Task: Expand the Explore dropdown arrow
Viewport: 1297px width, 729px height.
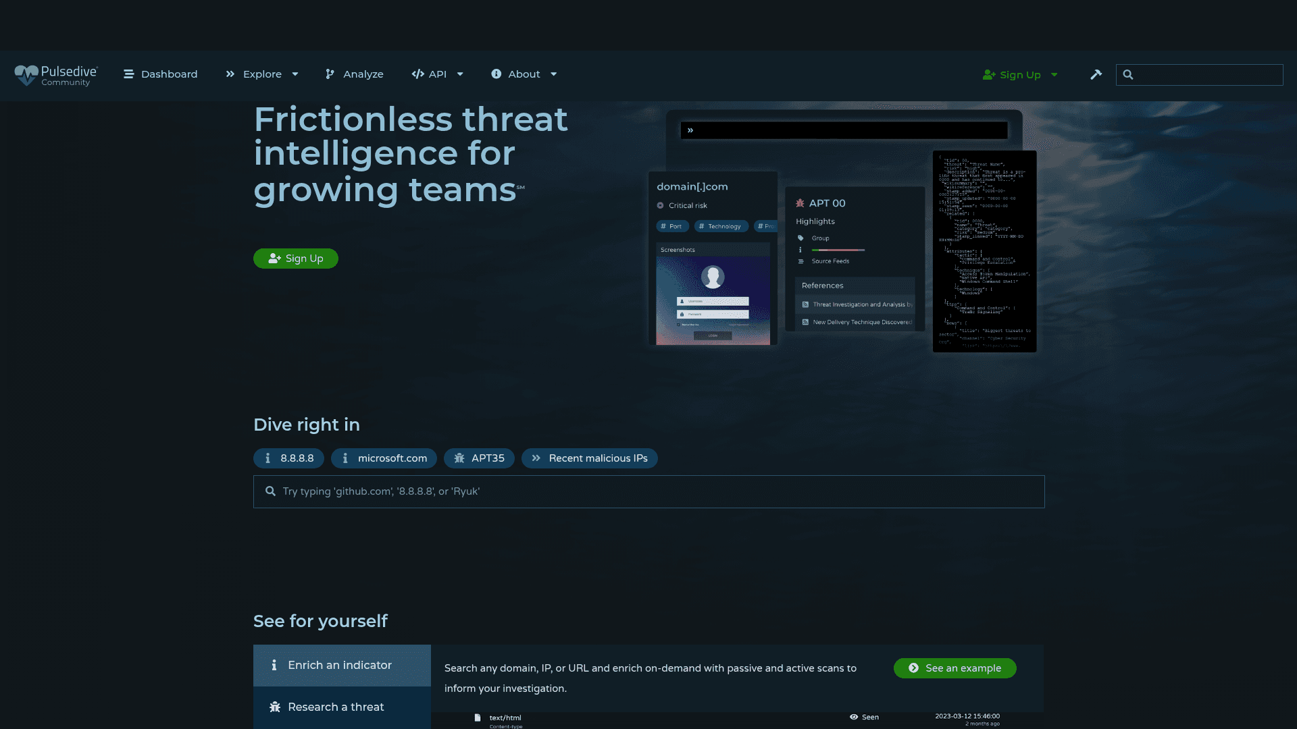Action: coord(295,74)
